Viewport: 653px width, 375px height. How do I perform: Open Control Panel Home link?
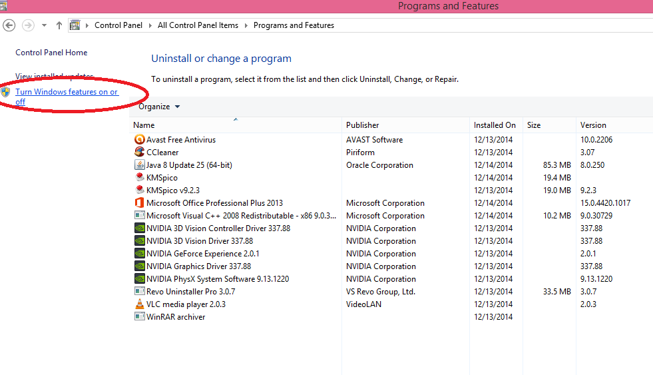[51, 53]
